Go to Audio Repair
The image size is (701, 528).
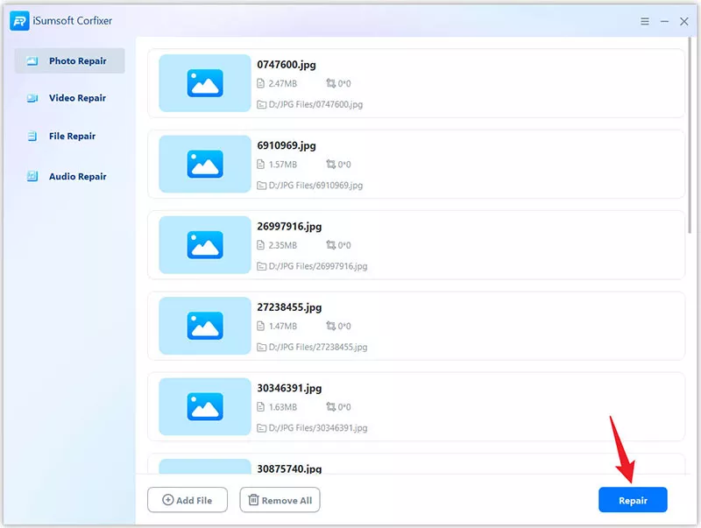tap(69, 177)
